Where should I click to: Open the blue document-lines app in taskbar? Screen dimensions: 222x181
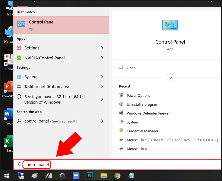point(76,176)
